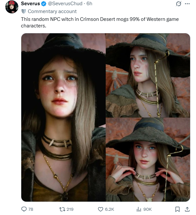Click the tweet text about Crimson Desert
The width and height of the screenshot is (196, 215).
(100, 23)
